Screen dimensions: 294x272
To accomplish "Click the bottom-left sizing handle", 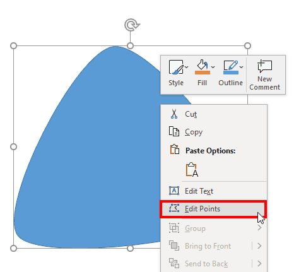I will [13, 248].
